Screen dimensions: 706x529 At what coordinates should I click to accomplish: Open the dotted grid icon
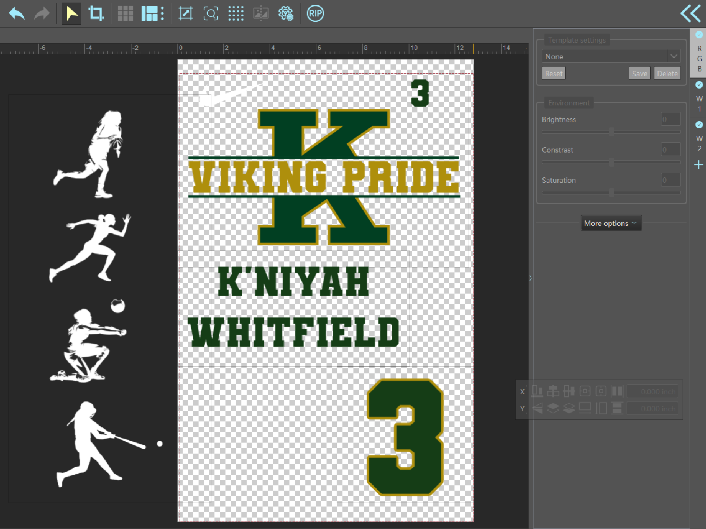(x=236, y=14)
